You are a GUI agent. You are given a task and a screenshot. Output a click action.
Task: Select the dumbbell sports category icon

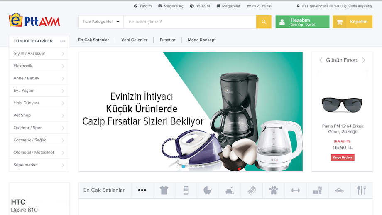295,190
